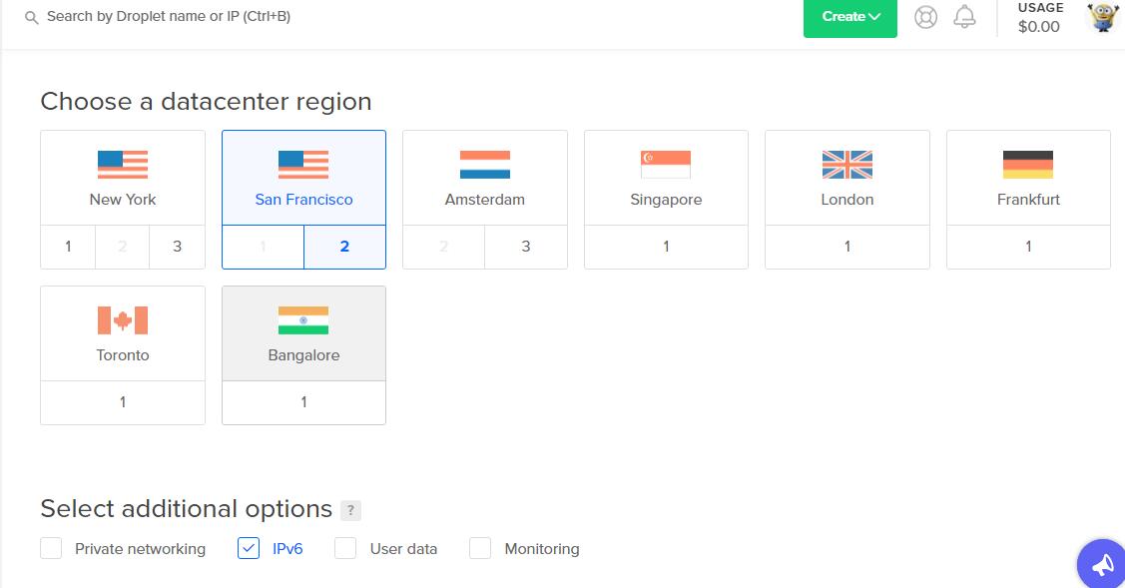This screenshot has height=588, width=1125.
Task: Expand the Create dropdown button
Action: click(x=850, y=17)
